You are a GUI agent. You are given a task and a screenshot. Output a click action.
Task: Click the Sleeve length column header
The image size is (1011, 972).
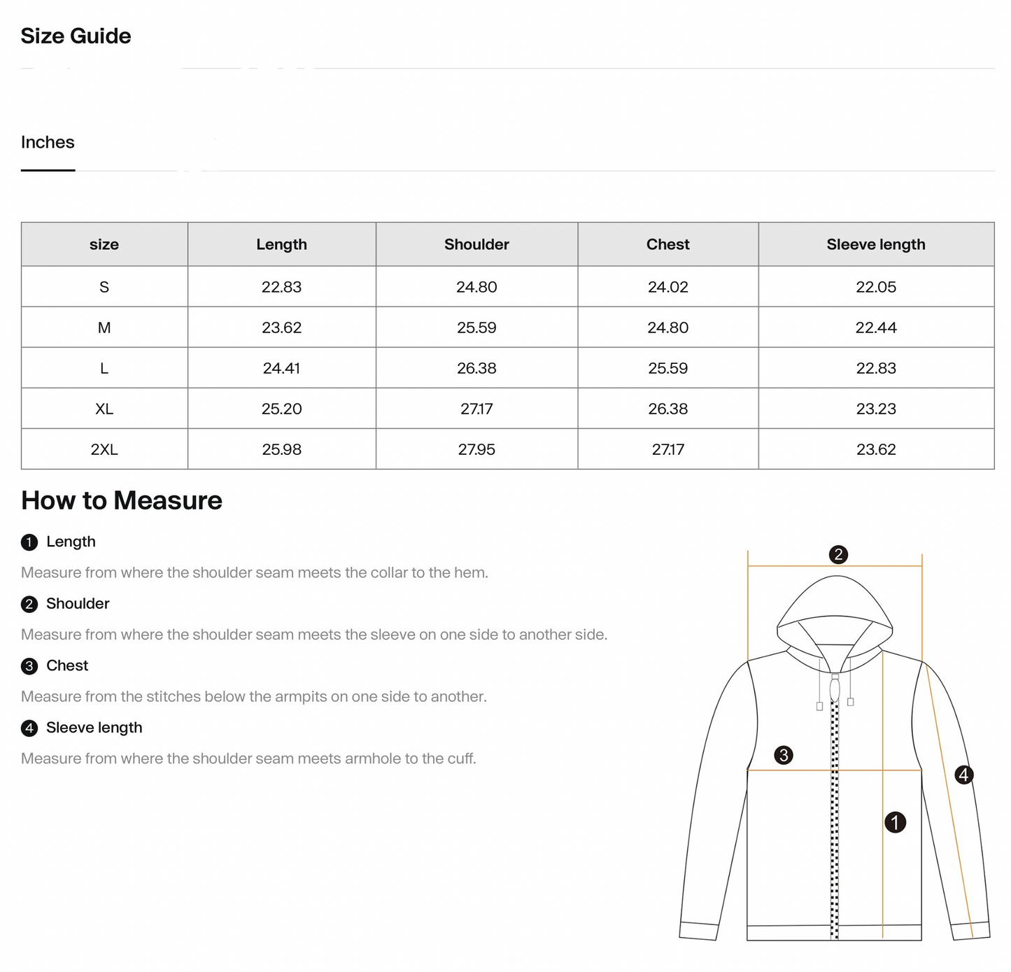coord(876,245)
